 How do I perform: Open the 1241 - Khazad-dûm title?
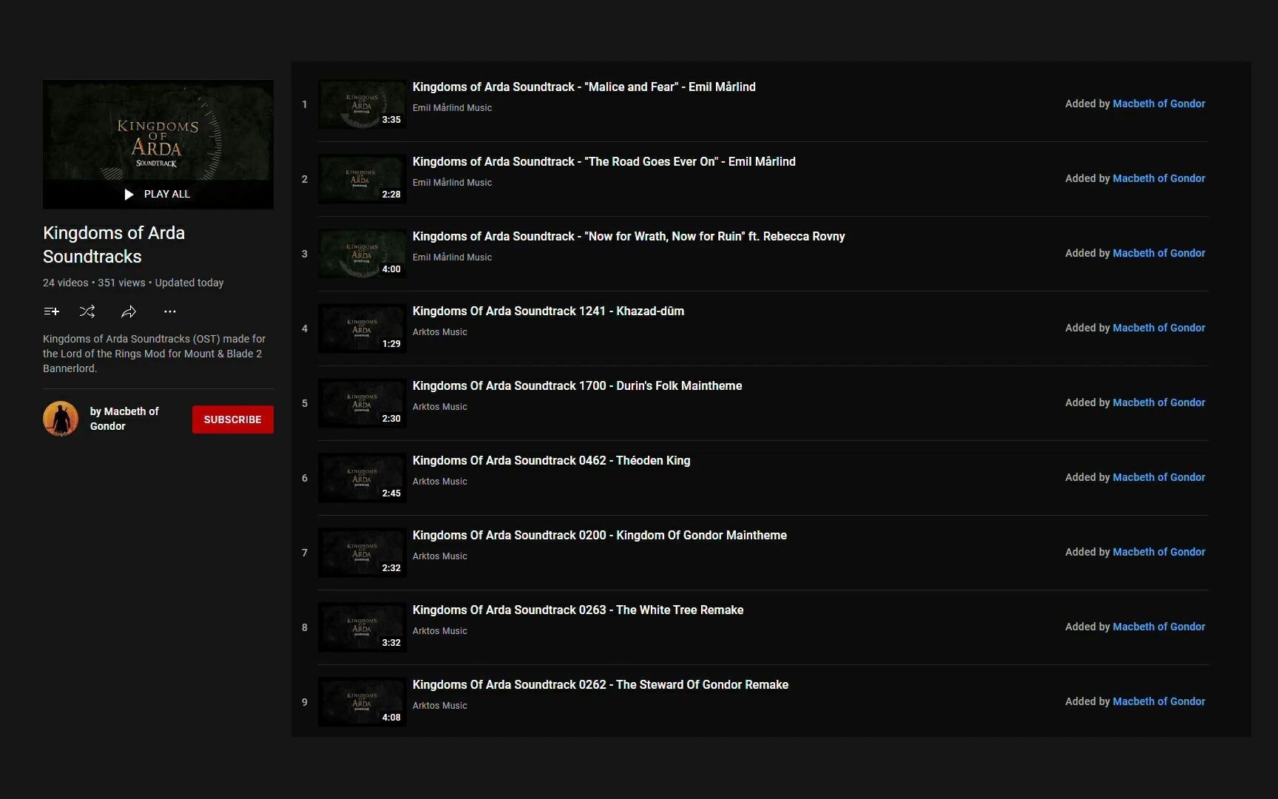548,311
